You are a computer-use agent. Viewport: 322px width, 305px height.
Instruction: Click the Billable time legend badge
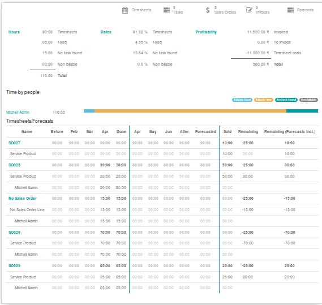(264, 100)
